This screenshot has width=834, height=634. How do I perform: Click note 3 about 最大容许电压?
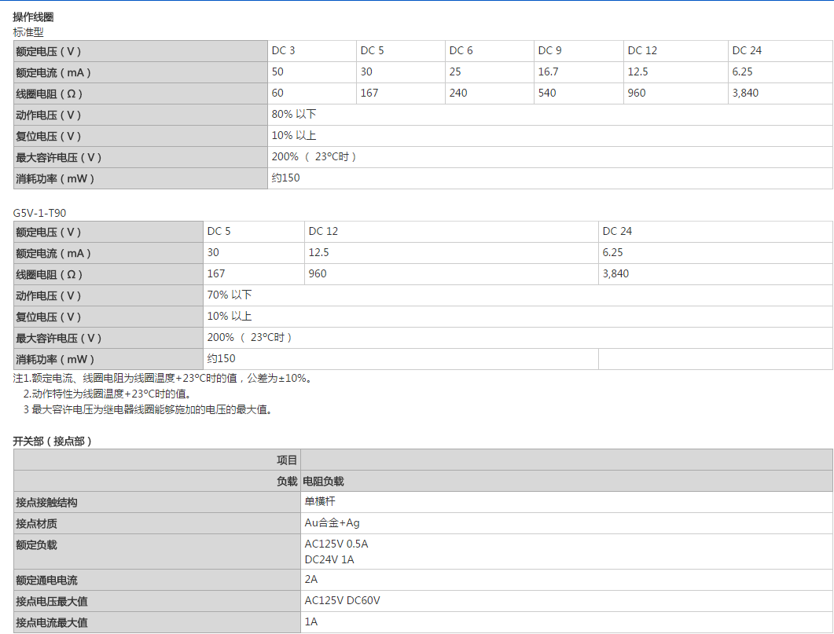pos(147,409)
